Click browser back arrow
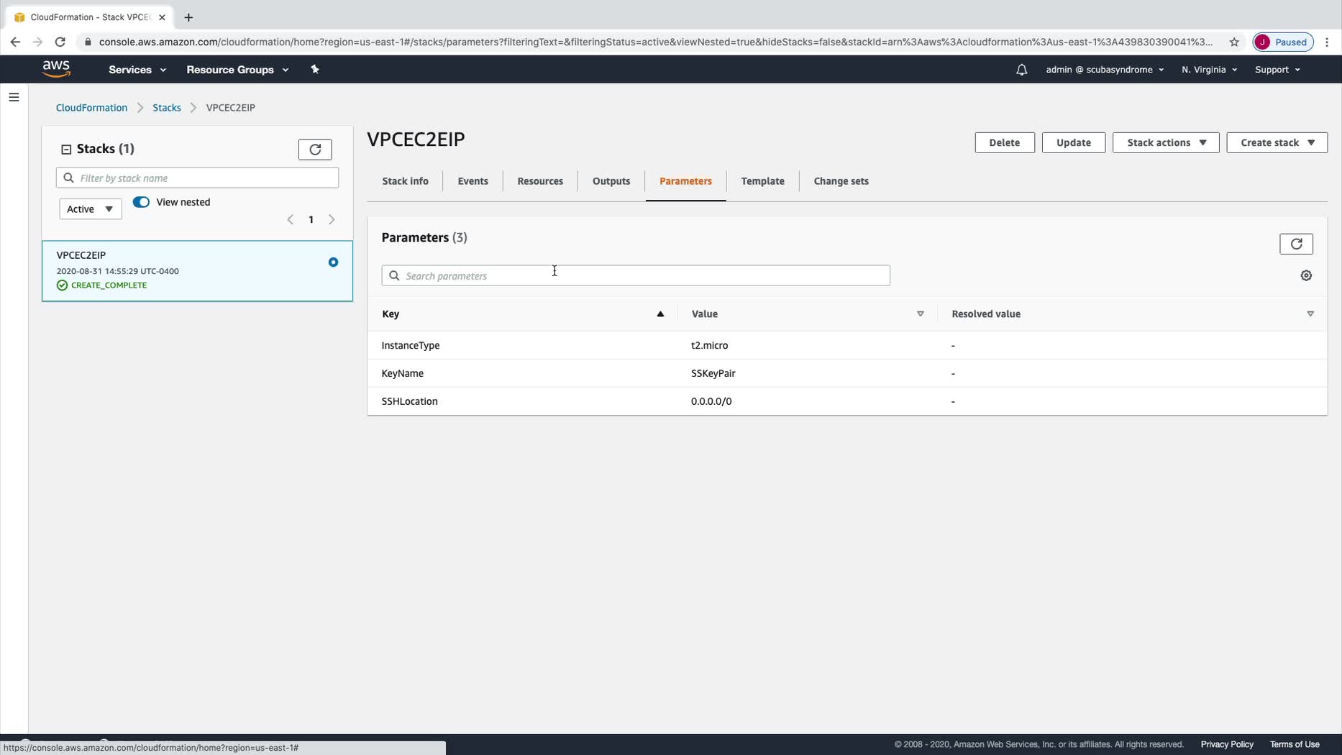1342x755 pixels. click(x=15, y=42)
